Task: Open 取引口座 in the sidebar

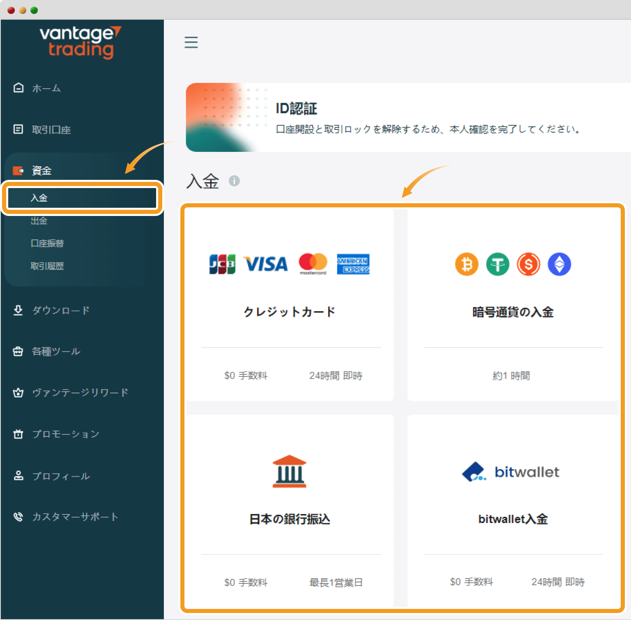Action: 51,130
